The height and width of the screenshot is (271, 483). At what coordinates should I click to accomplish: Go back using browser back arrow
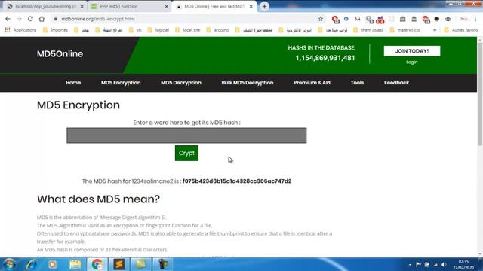(x=8, y=19)
